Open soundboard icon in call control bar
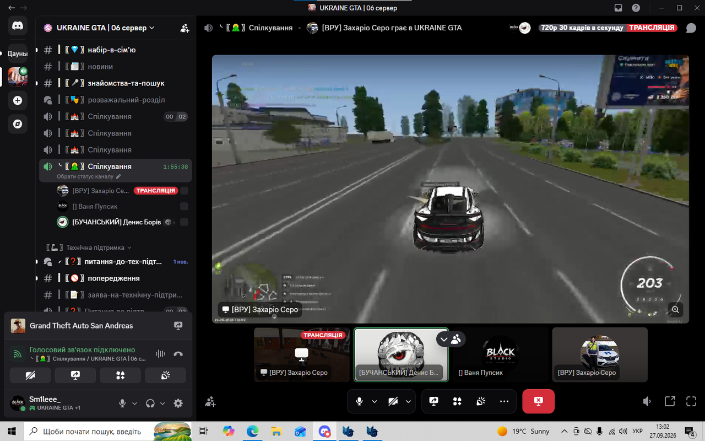 pos(480,401)
